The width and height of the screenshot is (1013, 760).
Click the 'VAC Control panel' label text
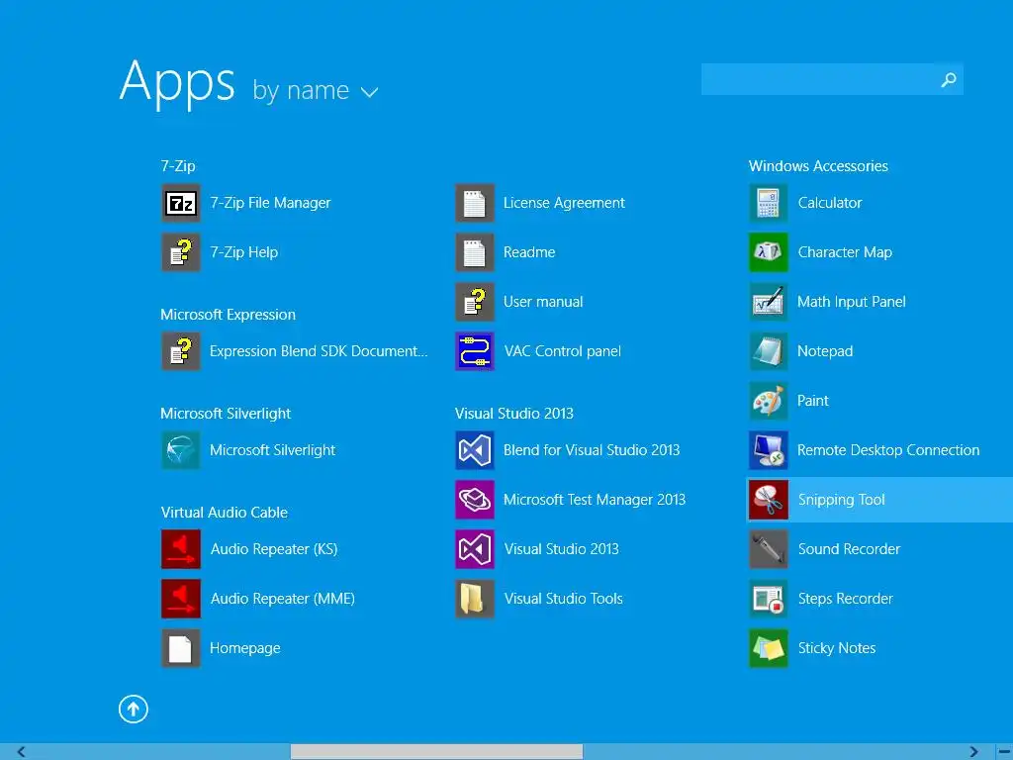tap(562, 351)
